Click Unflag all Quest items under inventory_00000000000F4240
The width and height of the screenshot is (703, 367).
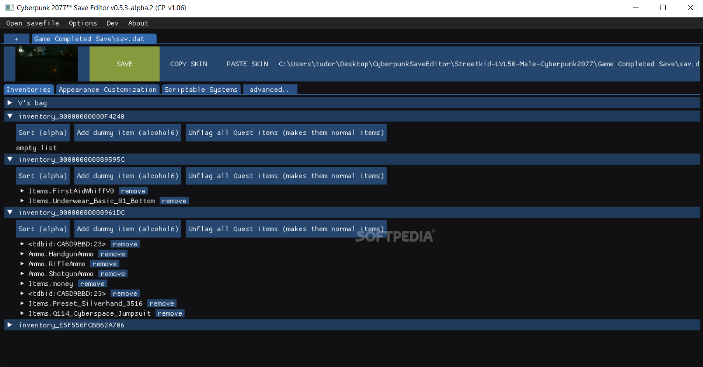click(286, 133)
